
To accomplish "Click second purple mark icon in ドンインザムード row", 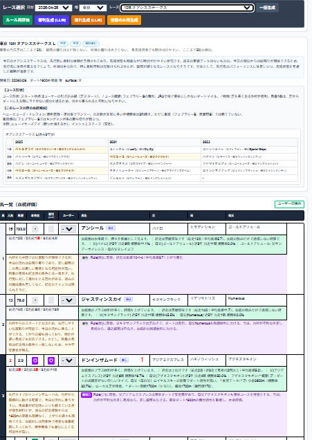I will 51,360.
